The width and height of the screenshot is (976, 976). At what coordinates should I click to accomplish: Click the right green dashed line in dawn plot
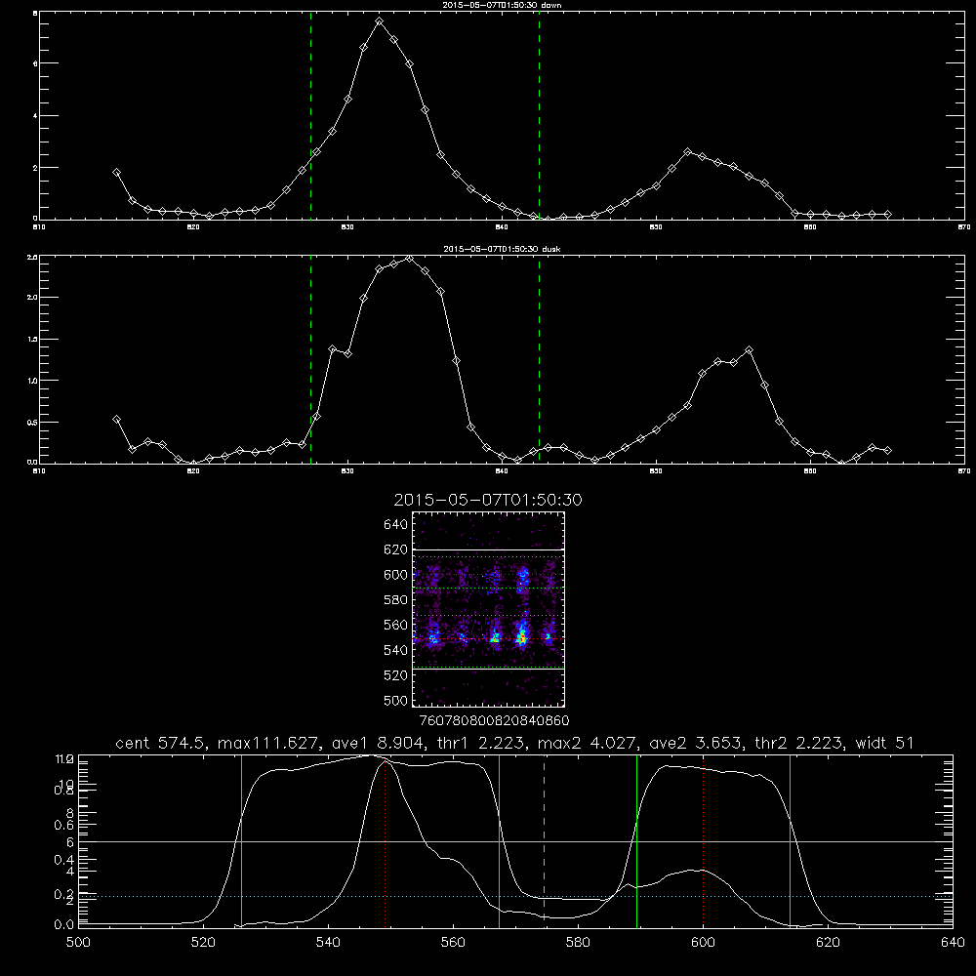coord(539,116)
